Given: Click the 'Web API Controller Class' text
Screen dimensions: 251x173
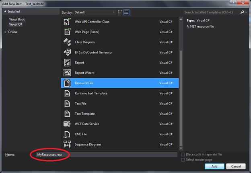Looking at the screenshot, I should click(x=92, y=22).
